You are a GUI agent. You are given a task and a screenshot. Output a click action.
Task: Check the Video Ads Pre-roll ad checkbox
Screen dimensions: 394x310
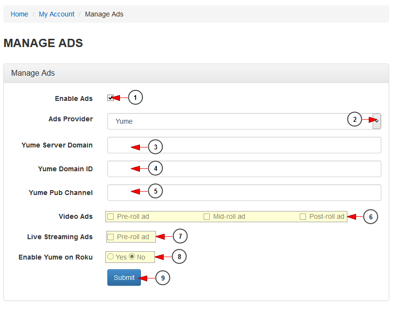[x=111, y=217]
